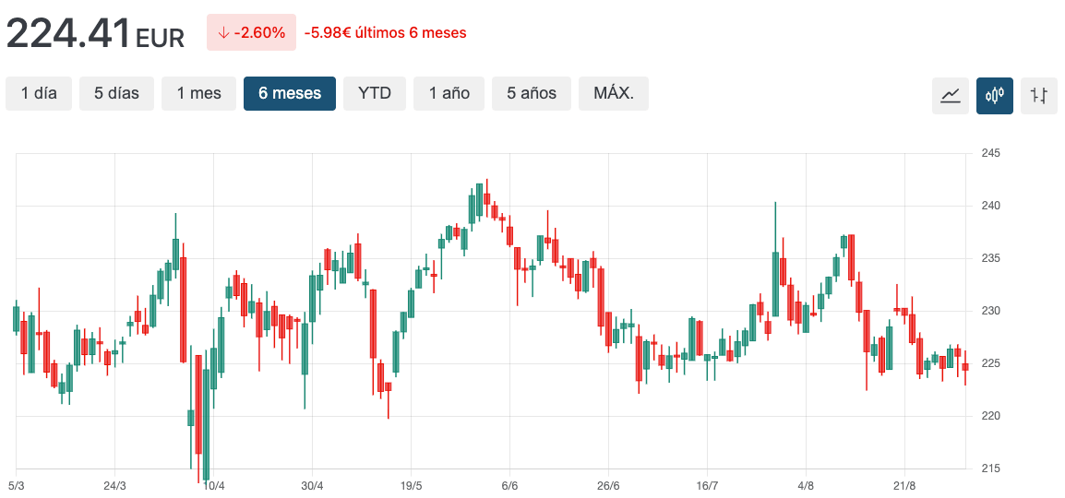Choose the 6 meses period
This screenshot has height=498, width=1065.
pos(290,93)
